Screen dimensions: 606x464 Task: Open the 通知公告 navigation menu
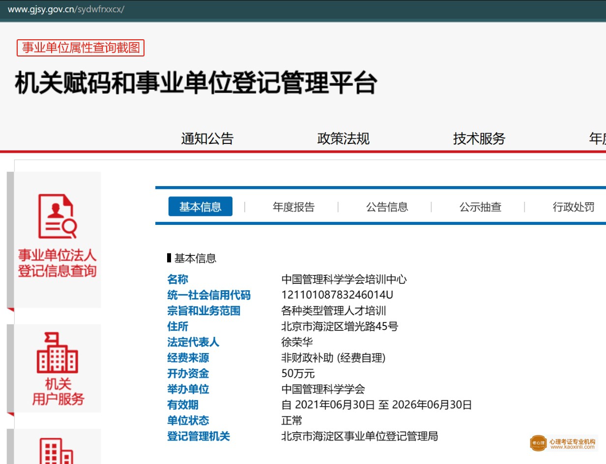coord(207,139)
